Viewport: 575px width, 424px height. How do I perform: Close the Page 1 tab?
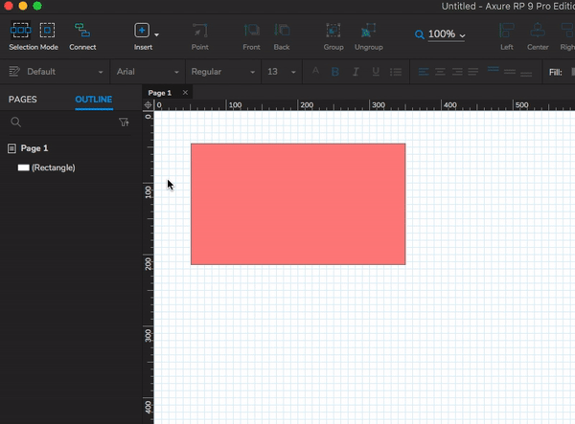pyautogui.click(x=185, y=93)
